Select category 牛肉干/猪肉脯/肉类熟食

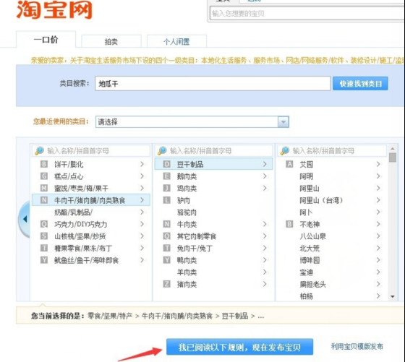tap(91, 200)
